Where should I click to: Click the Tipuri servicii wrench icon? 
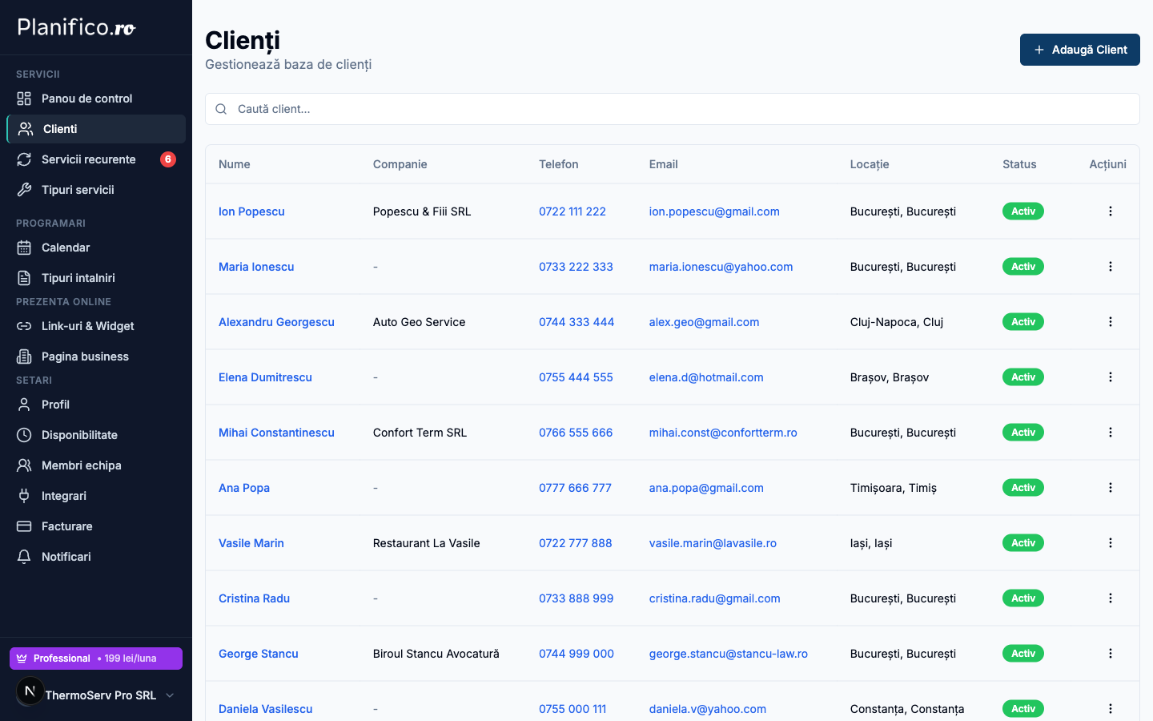[24, 190]
